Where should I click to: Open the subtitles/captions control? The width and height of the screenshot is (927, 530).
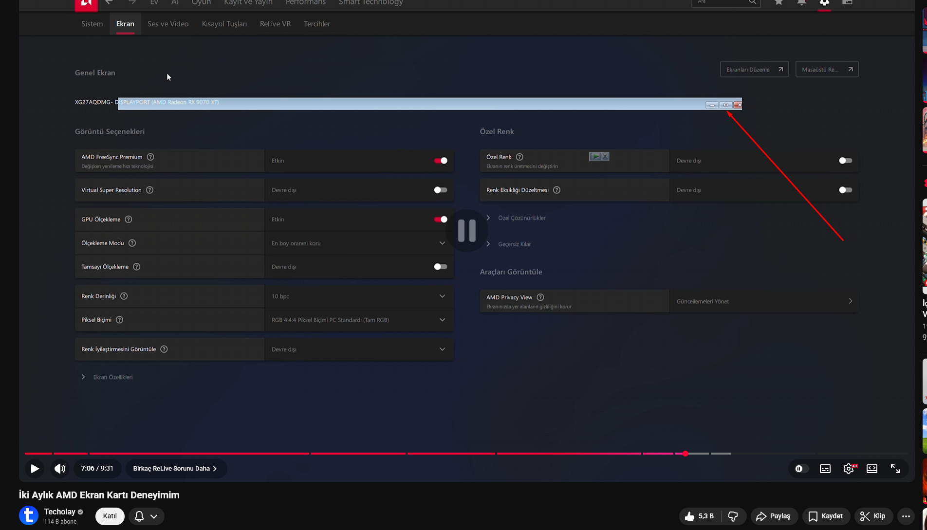(825, 469)
